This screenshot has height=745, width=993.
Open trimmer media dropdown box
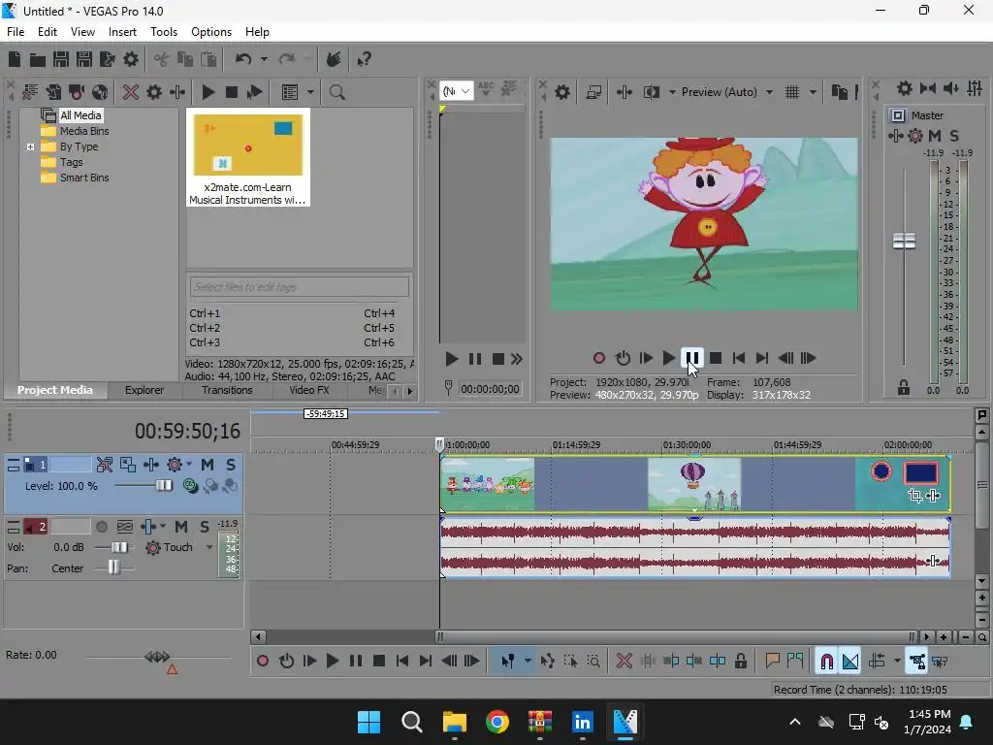coord(457,91)
